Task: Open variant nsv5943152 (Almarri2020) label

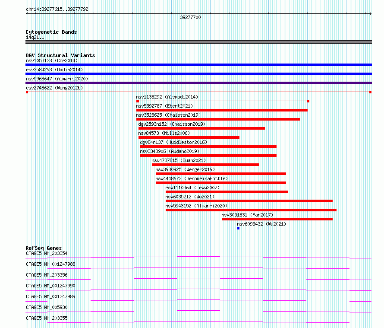Action: (196, 206)
